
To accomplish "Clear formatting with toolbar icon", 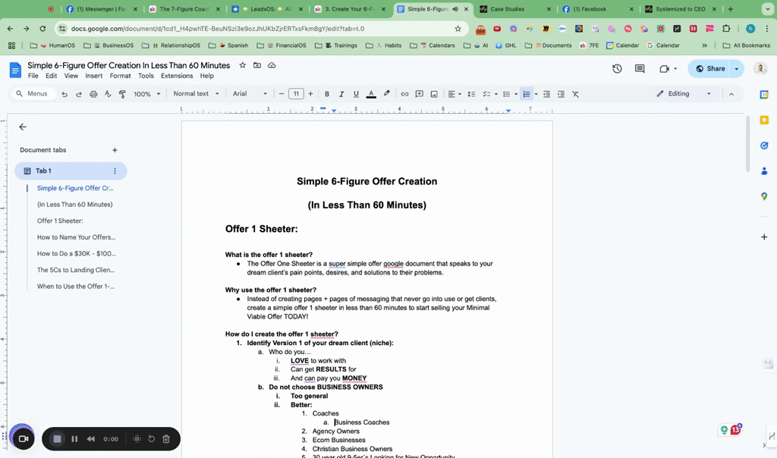I will click(x=575, y=94).
